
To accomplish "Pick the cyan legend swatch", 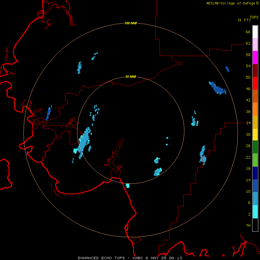I will tap(255, 212).
